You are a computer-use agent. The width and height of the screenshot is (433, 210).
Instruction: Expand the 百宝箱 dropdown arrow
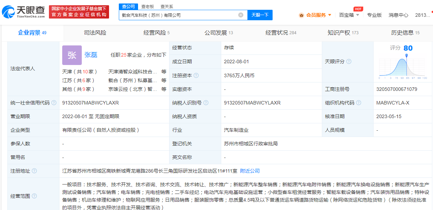(x=358, y=15)
